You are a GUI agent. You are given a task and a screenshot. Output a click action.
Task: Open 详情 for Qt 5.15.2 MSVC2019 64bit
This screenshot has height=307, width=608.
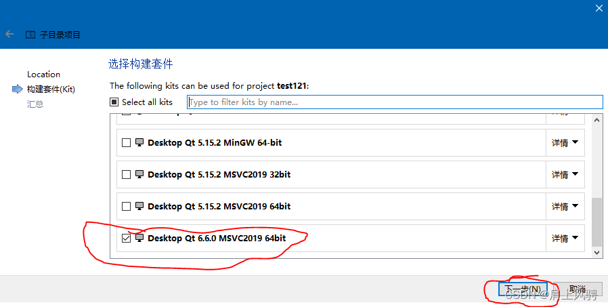(565, 207)
